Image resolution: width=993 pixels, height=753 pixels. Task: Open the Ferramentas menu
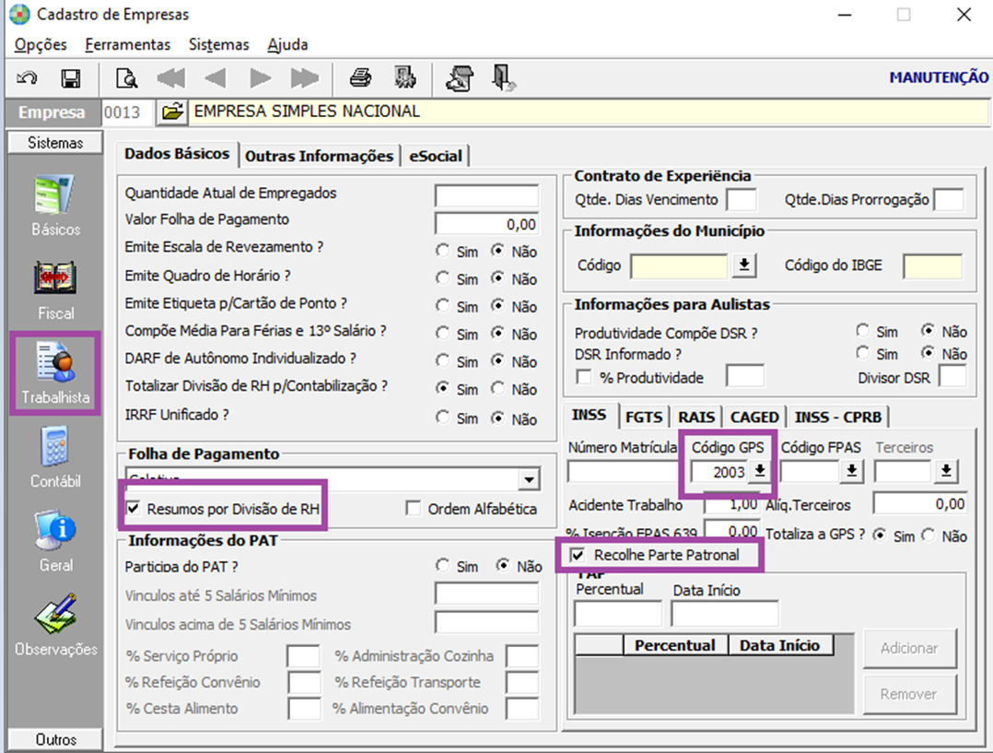pyautogui.click(x=128, y=44)
